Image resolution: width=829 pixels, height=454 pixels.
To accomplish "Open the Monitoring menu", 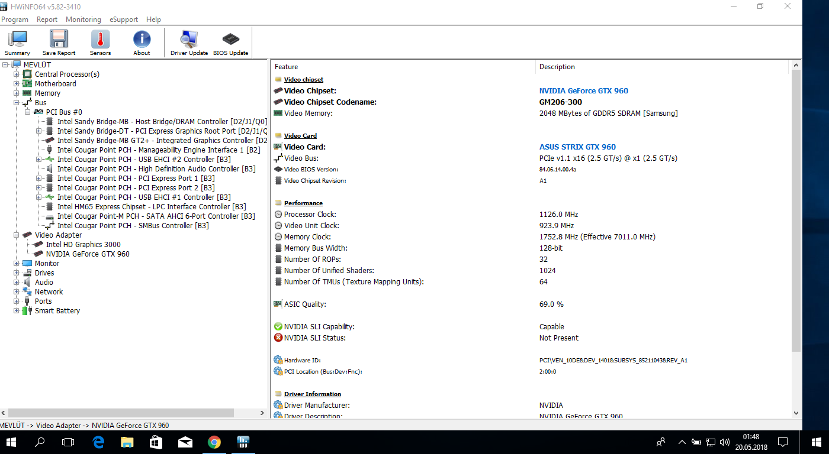I will (83, 20).
